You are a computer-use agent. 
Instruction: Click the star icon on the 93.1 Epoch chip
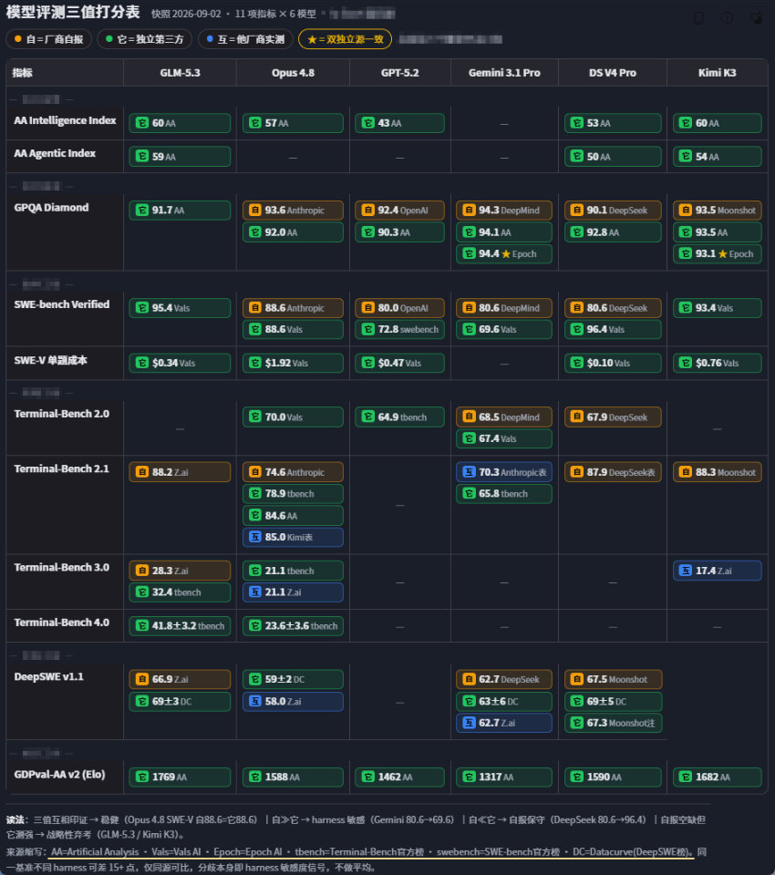pyautogui.click(x=722, y=254)
